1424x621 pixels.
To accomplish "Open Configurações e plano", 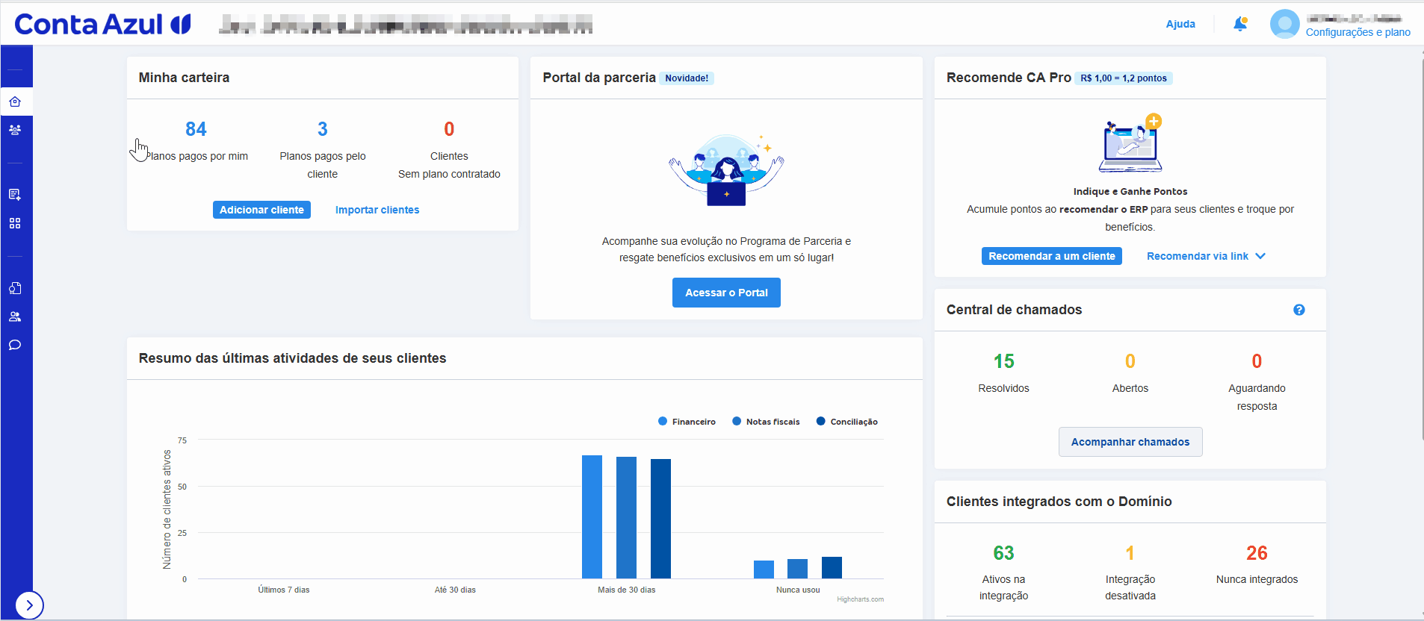I will (1358, 32).
